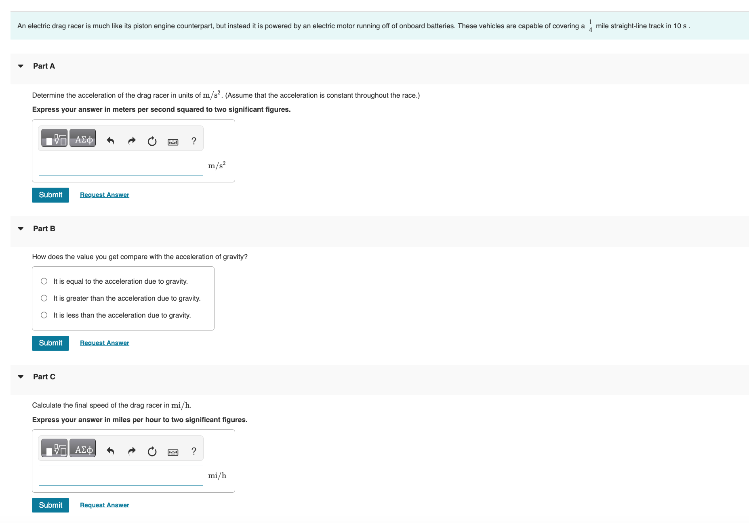The width and height of the screenshot is (749, 523).
Task: Click help question mark in Part C toolbar
Action: [194, 451]
